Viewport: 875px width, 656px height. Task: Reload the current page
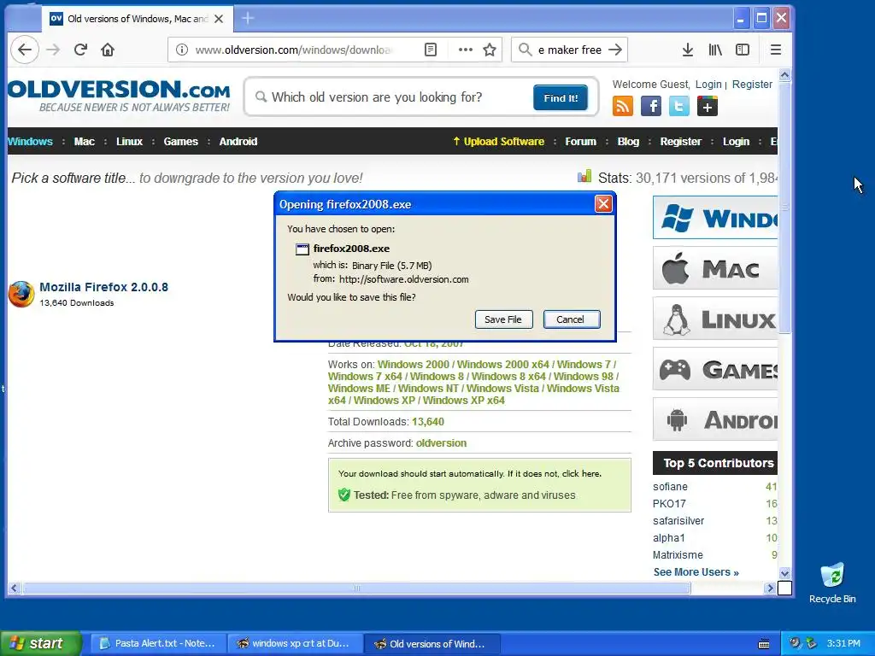click(80, 50)
